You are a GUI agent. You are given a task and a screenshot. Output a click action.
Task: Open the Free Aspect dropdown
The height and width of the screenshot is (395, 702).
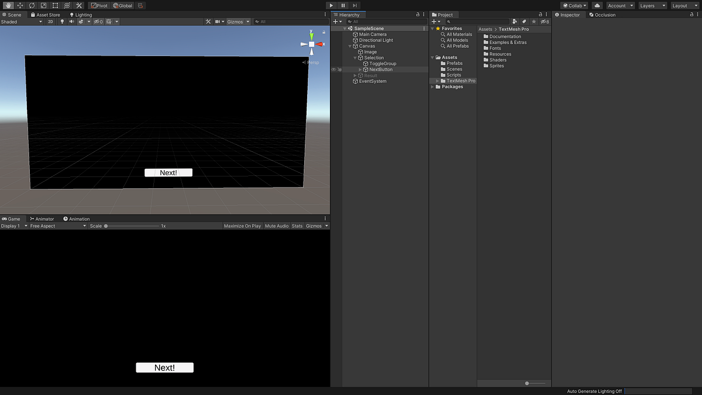click(x=57, y=226)
